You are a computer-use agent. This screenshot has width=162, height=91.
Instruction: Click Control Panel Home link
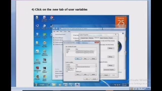(x=60, y=34)
